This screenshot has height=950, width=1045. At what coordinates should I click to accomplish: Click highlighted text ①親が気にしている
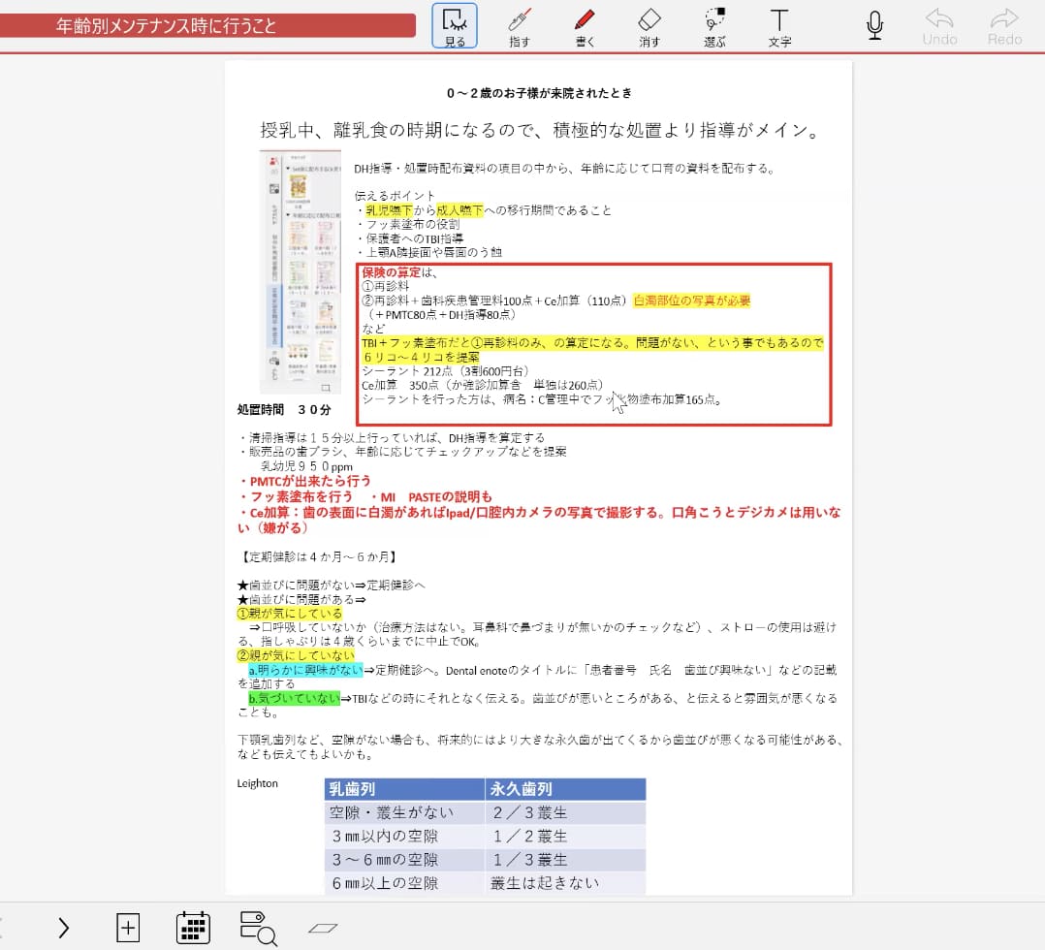(289, 613)
